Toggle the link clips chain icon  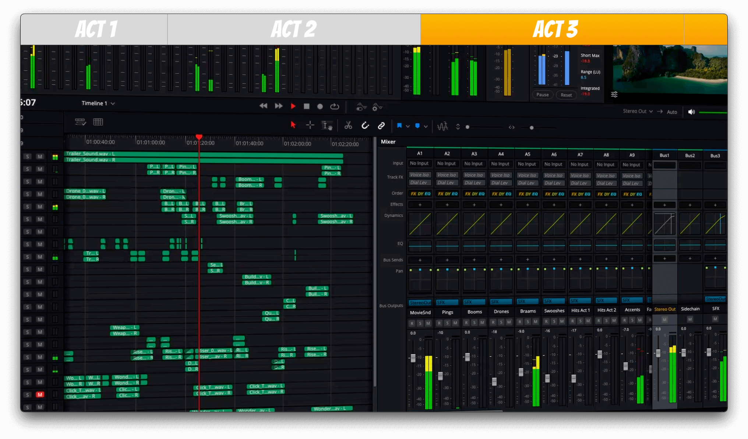coord(381,126)
